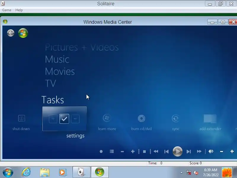Close the Windows Media Center window

pos(233,22)
